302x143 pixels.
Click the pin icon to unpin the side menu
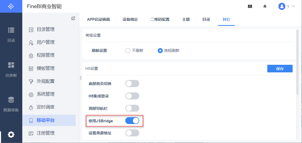[x=73, y=18]
